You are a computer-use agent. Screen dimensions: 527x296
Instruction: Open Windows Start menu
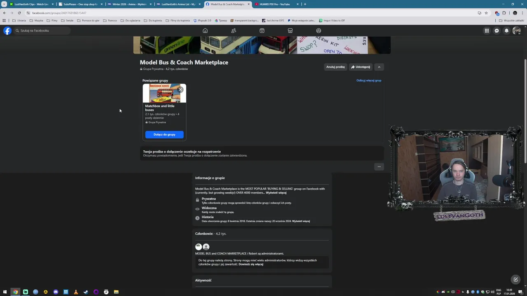pyautogui.click(x=5, y=292)
